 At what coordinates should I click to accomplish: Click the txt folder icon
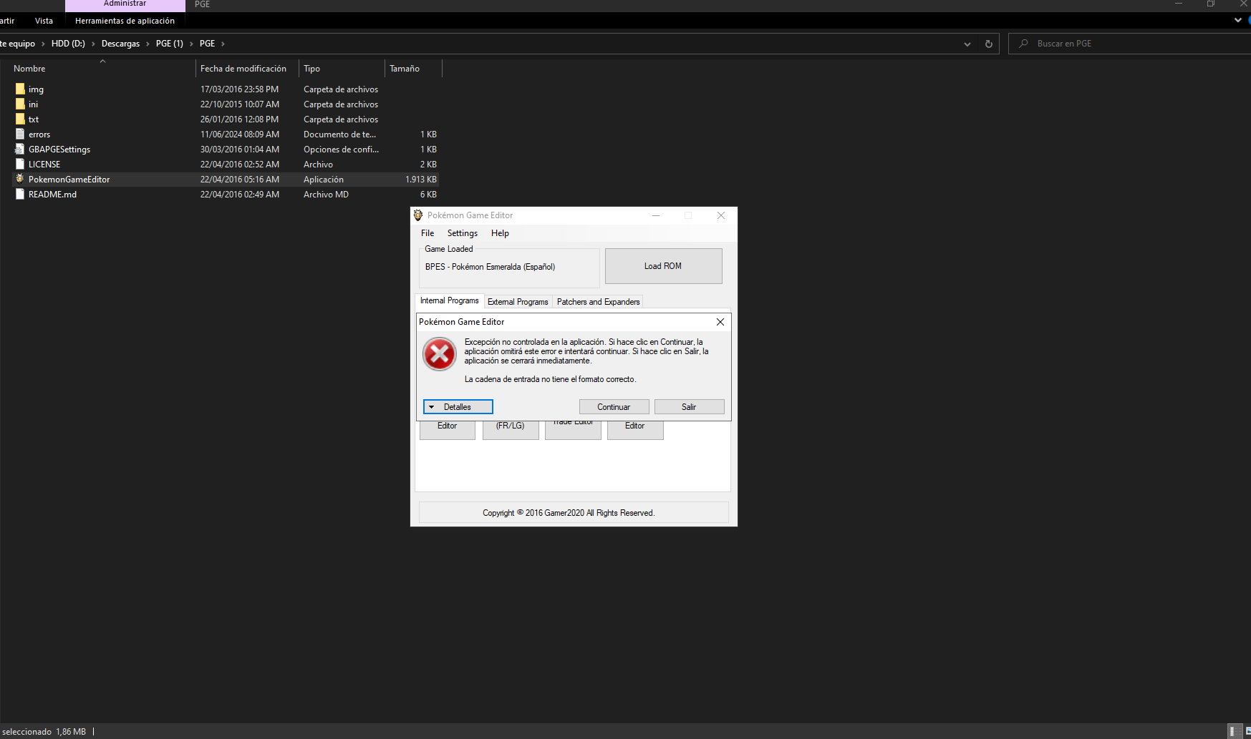[20, 119]
